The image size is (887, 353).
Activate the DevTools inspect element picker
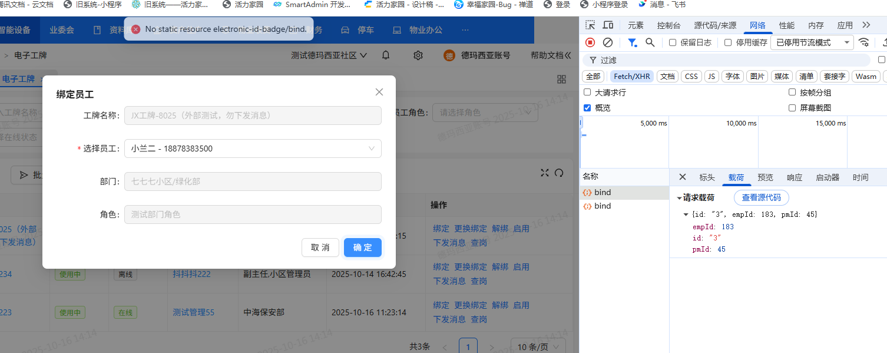590,25
